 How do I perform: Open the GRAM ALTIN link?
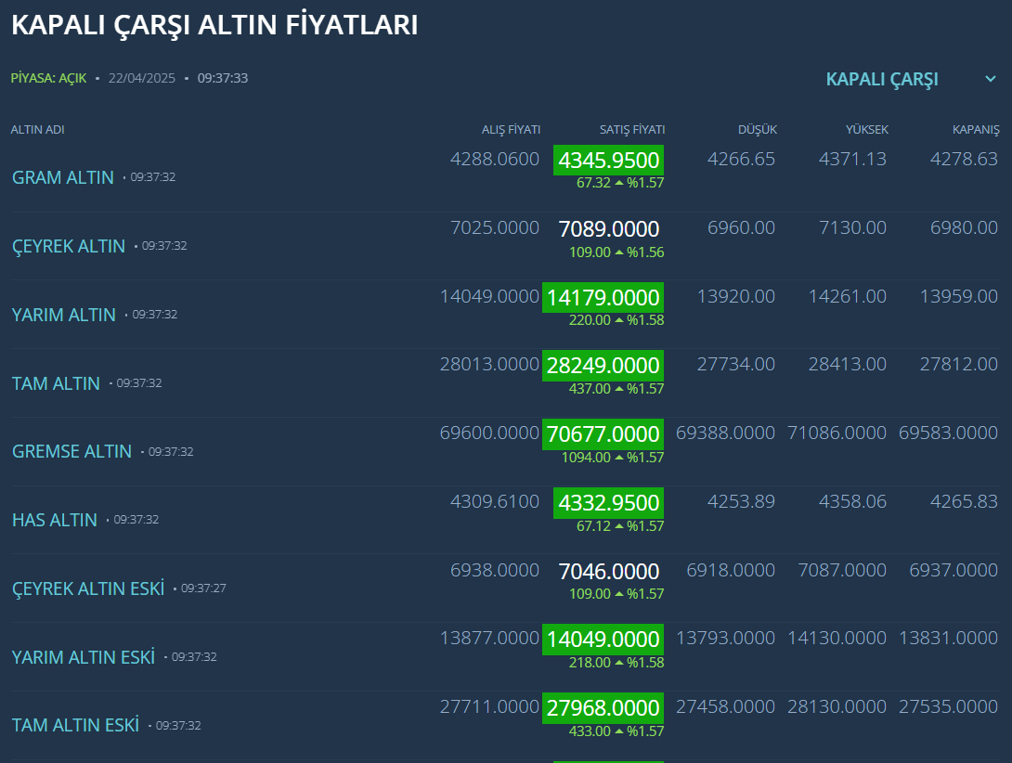63,177
